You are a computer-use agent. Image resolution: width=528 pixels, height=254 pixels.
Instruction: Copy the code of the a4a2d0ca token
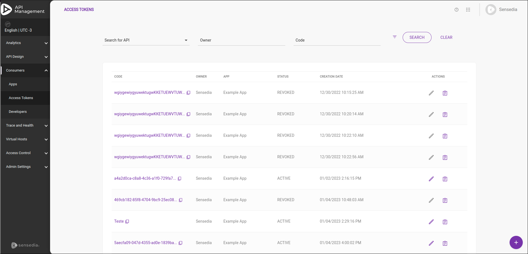[180, 178]
